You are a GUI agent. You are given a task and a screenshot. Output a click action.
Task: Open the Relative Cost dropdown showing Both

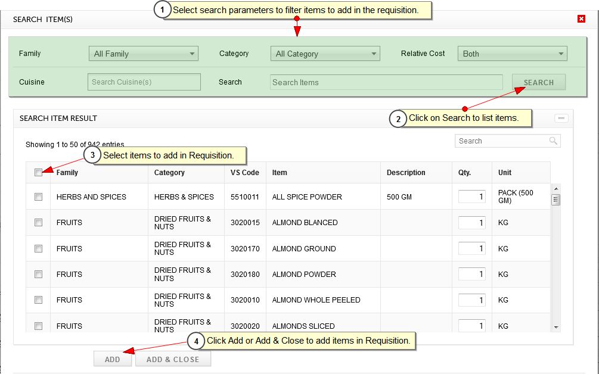tap(513, 54)
